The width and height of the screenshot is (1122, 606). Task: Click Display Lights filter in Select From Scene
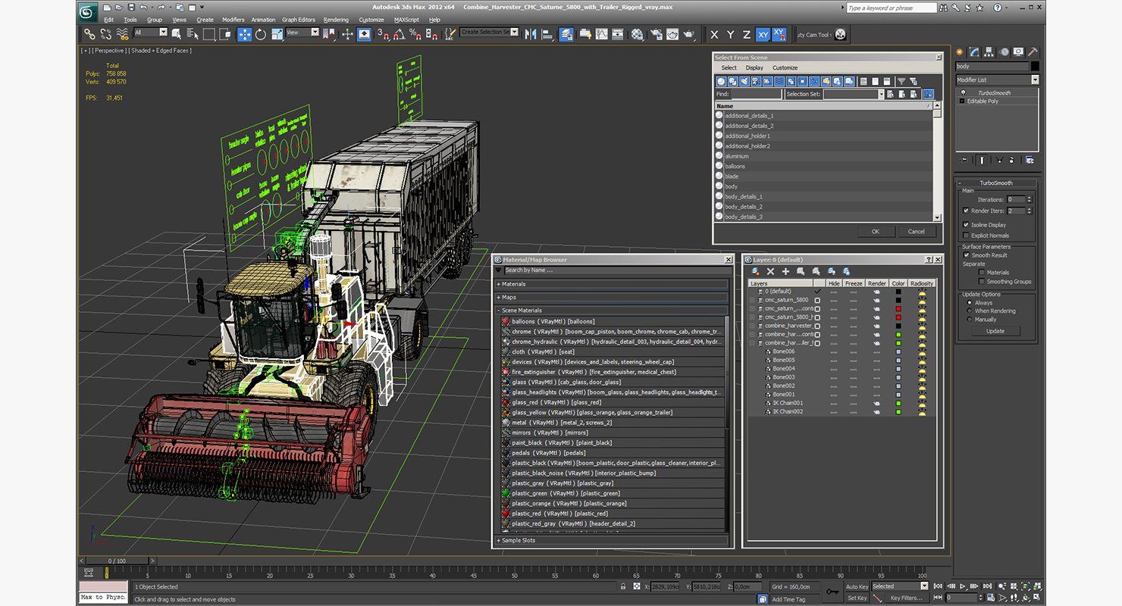click(x=744, y=81)
